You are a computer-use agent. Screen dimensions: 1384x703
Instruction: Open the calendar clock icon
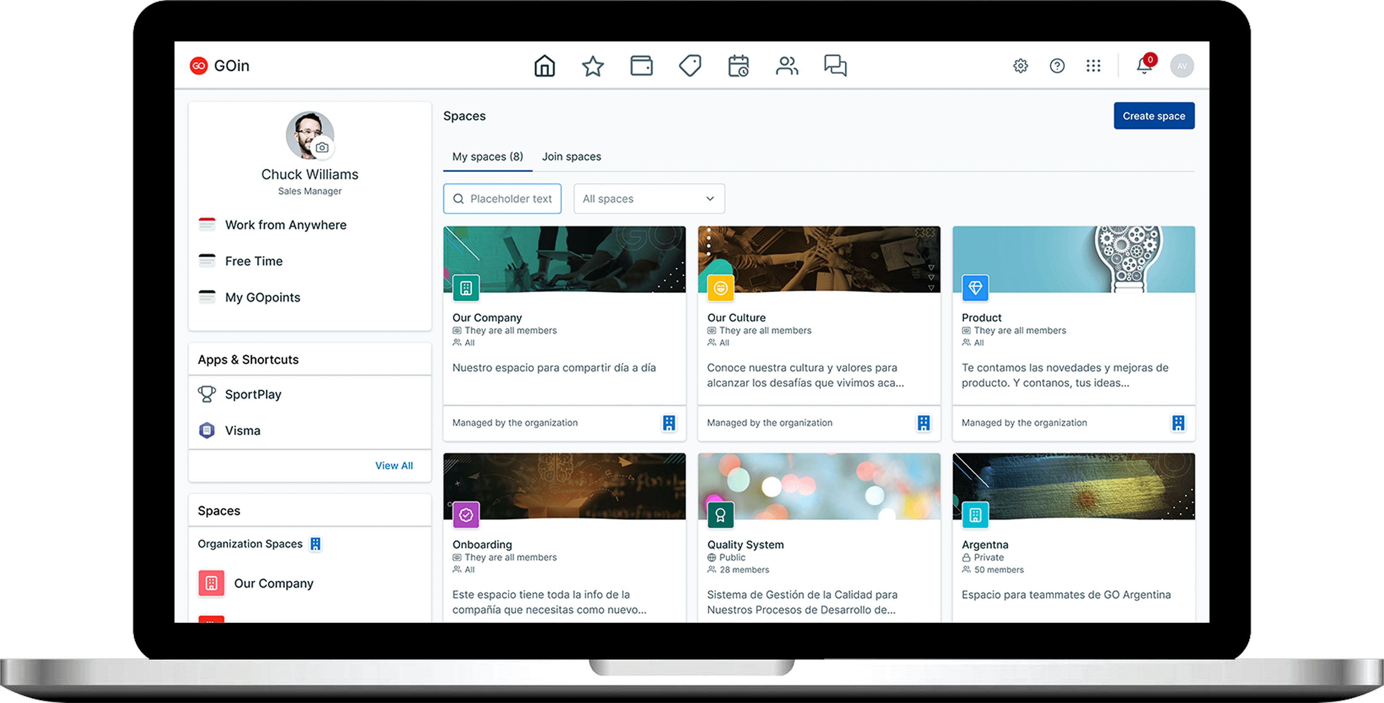[738, 66]
